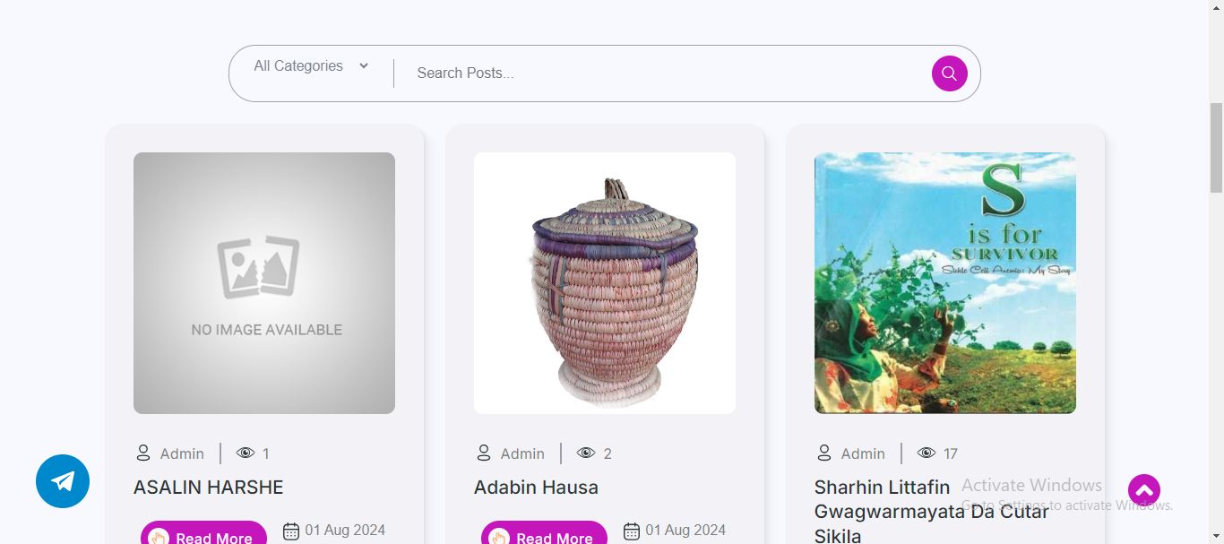Click the chevron arrow next to All Categories
The height and width of the screenshot is (544, 1224).
pos(364,65)
